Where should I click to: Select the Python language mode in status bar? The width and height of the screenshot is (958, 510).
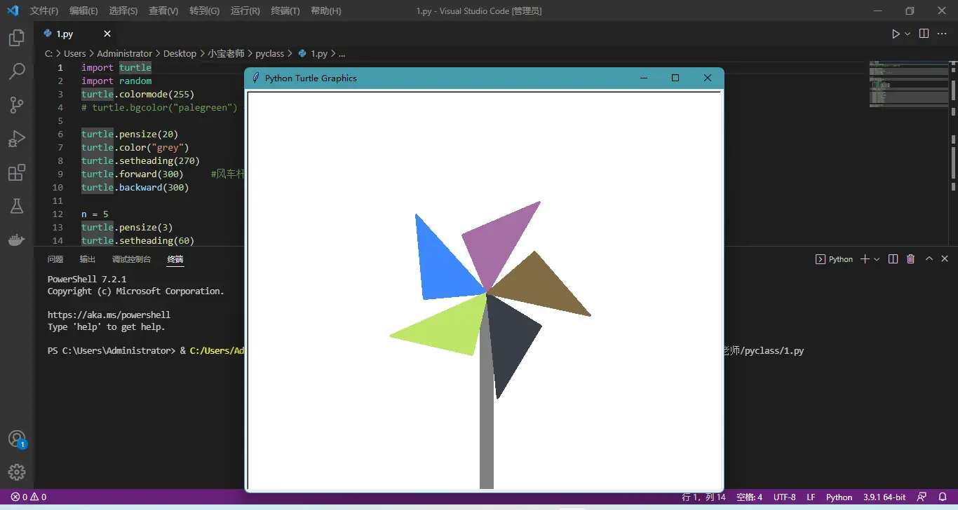839,497
